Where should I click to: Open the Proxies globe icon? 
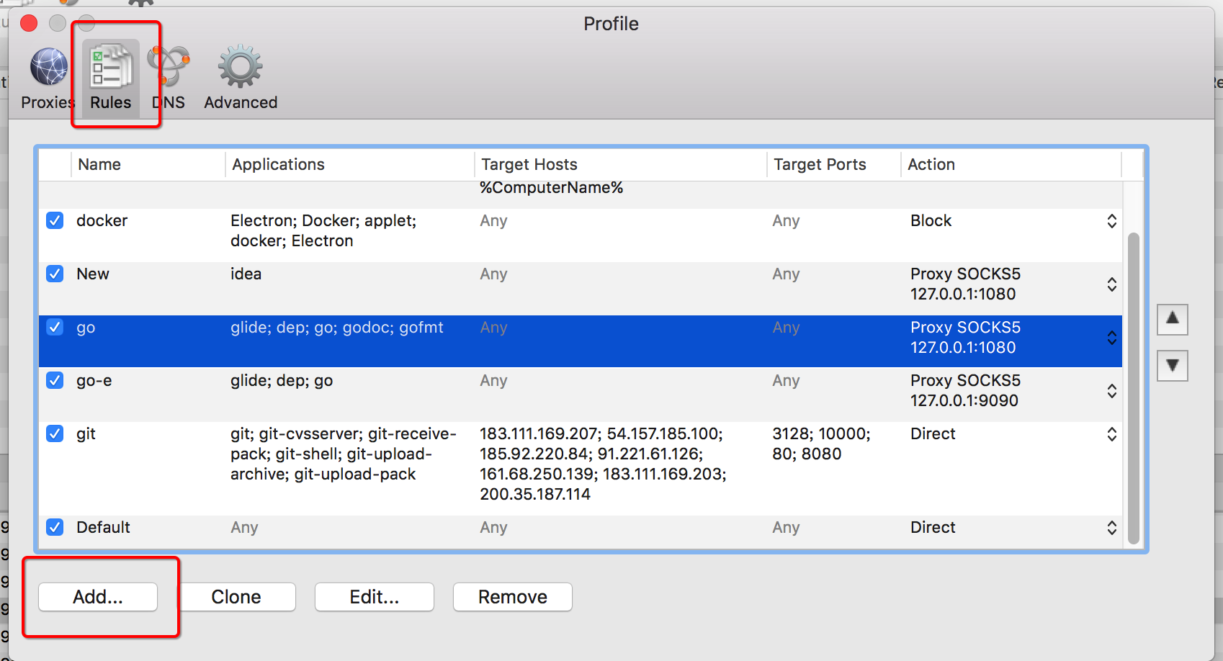48,68
